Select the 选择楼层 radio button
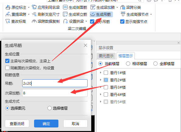181x132 pixels. (x=49, y=108)
